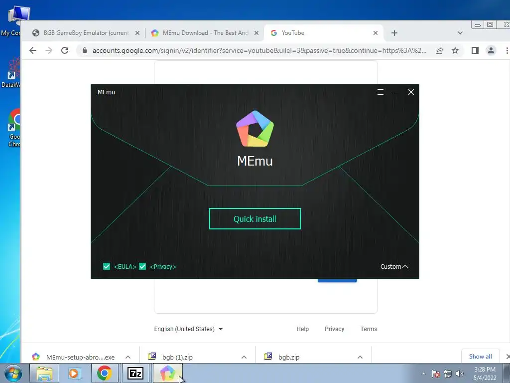Close the YouTube tab
The image size is (510, 383).
tap(376, 33)
